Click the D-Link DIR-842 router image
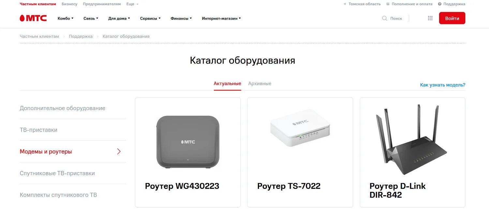Viewport: 489px width, 213px height. pyautogui.click(x=411, y=139)
